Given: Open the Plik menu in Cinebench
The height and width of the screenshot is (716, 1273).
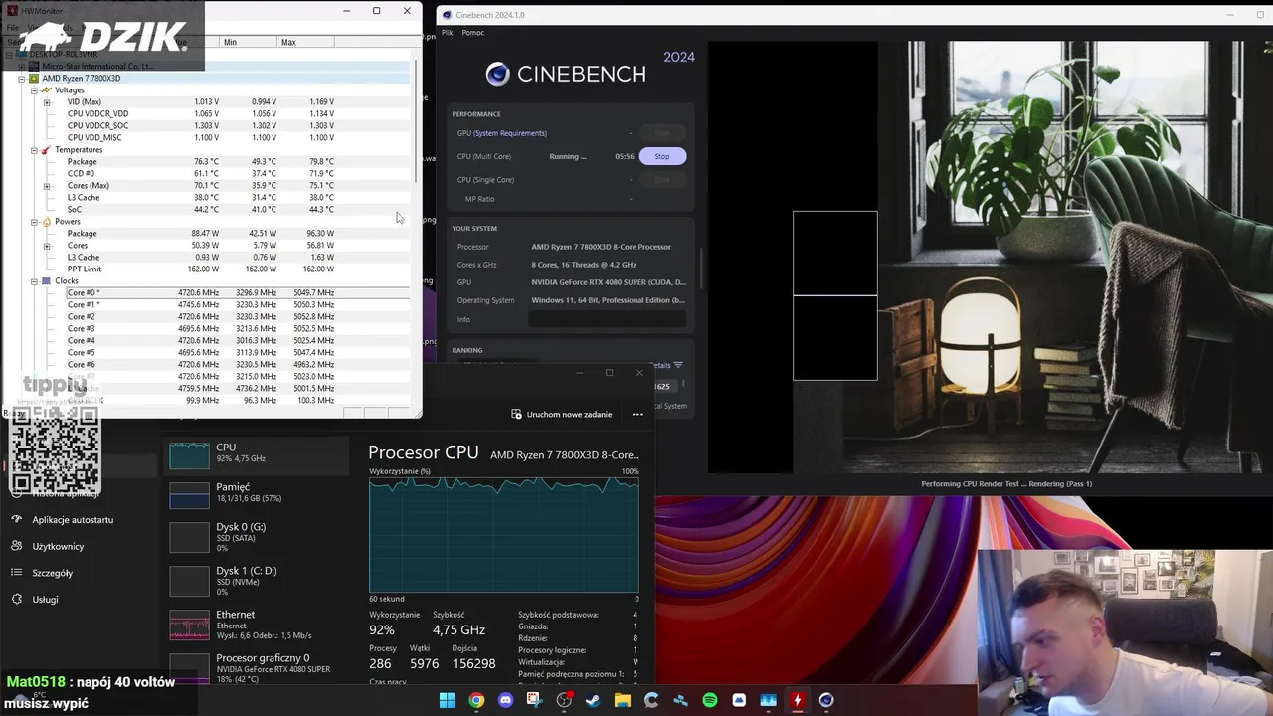Looking at the screenshot, I should coord(447,33).
